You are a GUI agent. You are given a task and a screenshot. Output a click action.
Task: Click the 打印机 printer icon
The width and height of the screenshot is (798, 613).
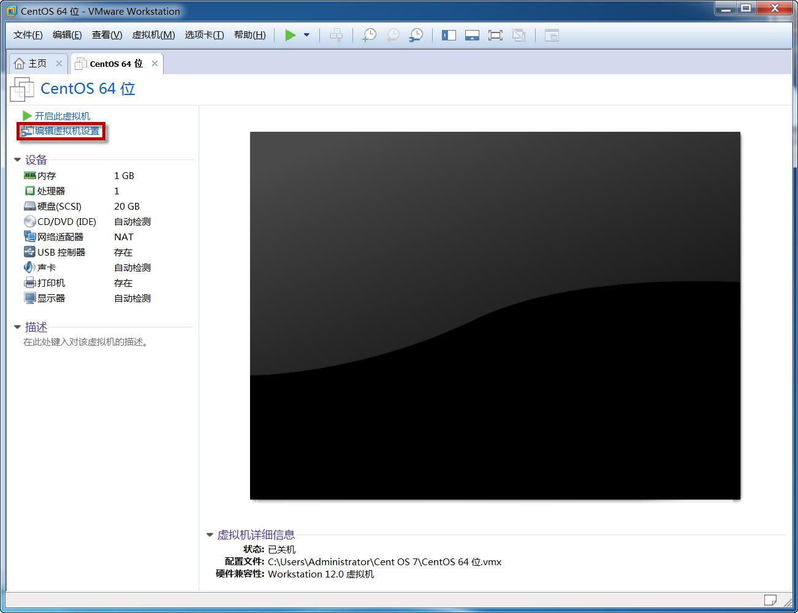click(29, 283)
